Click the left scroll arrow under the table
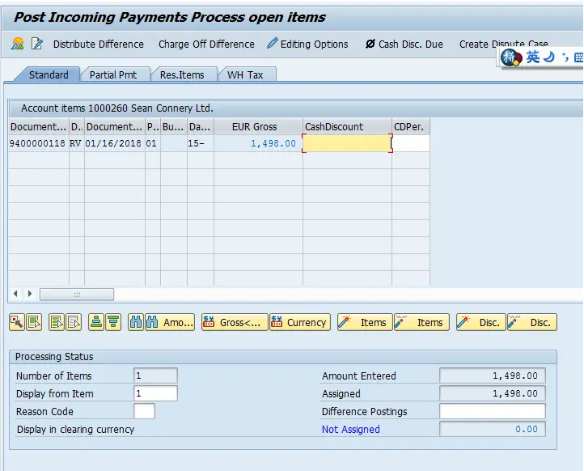Viewport: 584px width, 471px height. (15, 294)
